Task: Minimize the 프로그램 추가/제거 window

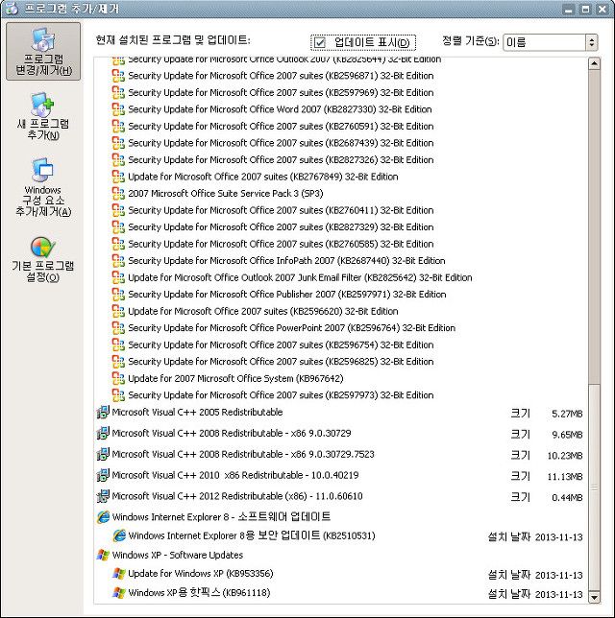Action: (x=569, y=9)
